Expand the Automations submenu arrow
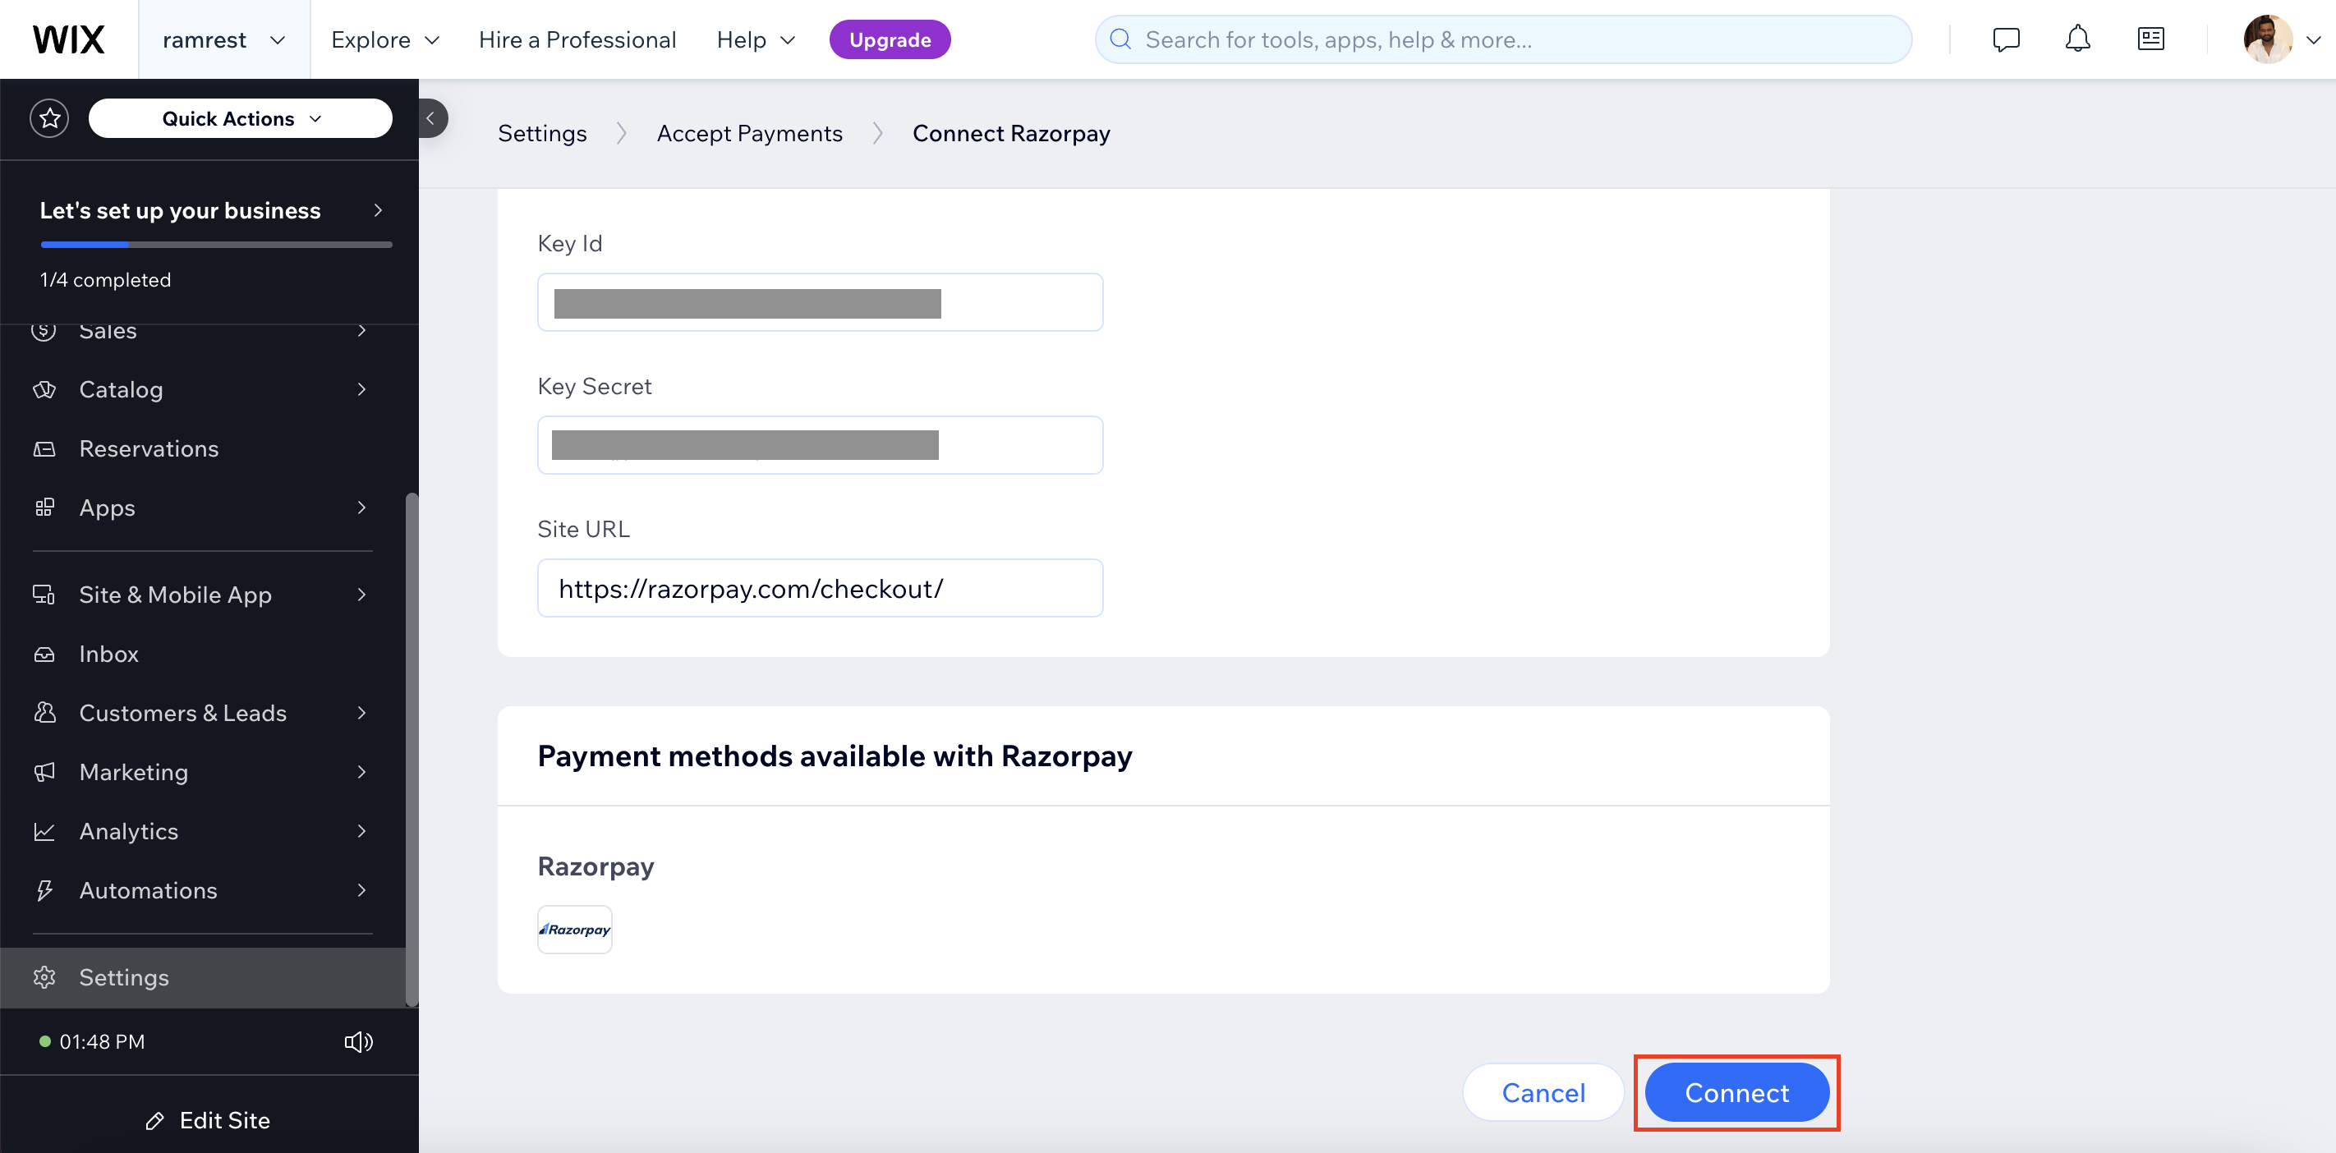This screenshot has width=2336, height=1153. 362,890
